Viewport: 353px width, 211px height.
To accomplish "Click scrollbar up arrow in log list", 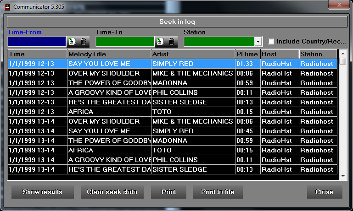I will (343, 54).
